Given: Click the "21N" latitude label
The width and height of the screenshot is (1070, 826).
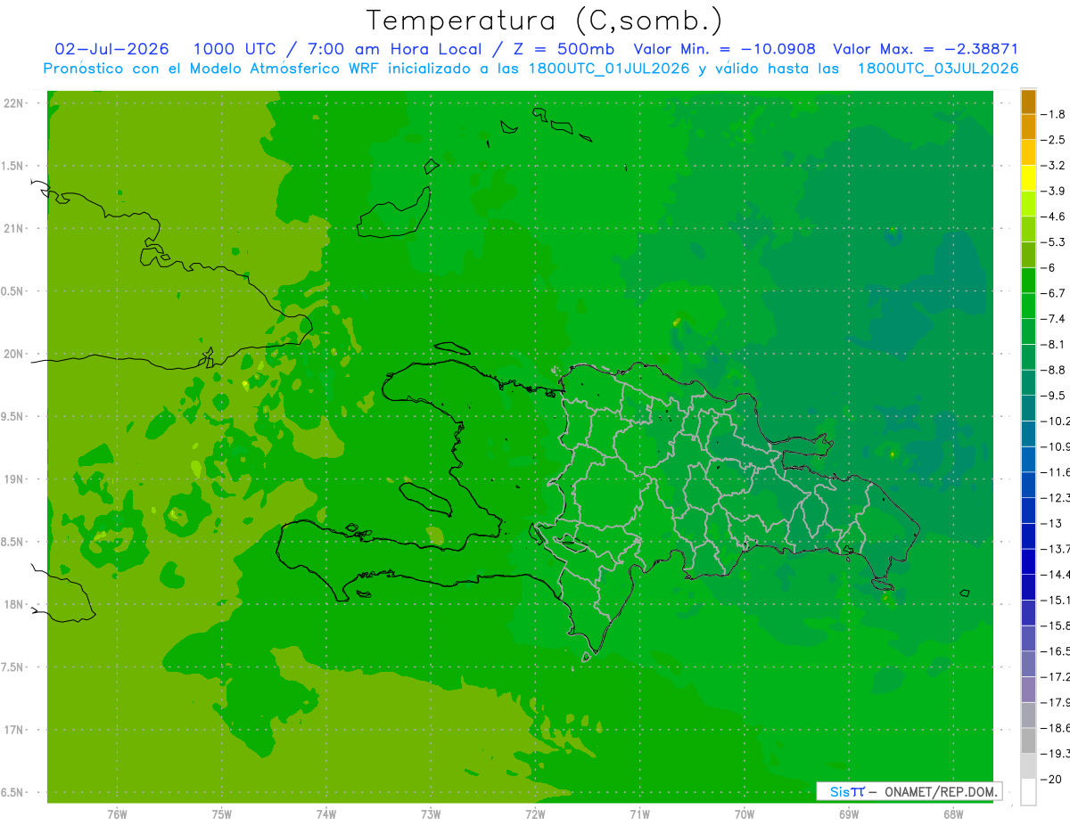Looking at the screenshot, I should 13,228.
